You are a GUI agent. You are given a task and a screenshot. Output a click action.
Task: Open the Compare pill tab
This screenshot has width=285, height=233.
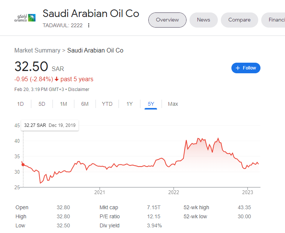tap(239, 20)
